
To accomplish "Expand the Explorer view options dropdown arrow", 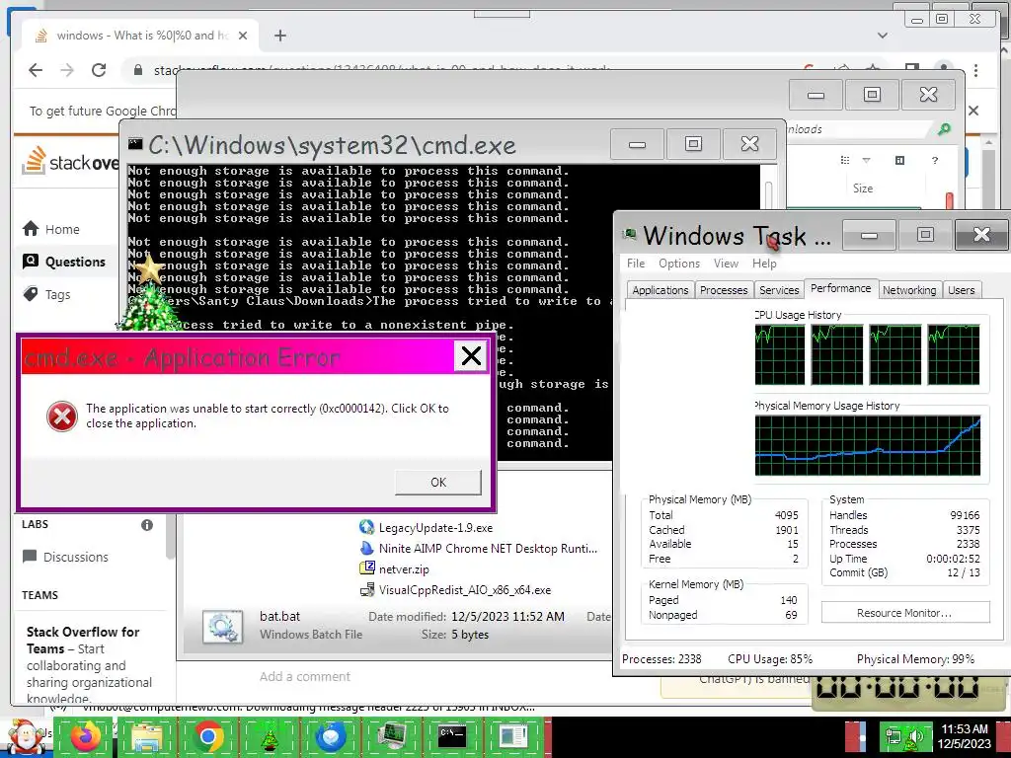I will 866,160.
